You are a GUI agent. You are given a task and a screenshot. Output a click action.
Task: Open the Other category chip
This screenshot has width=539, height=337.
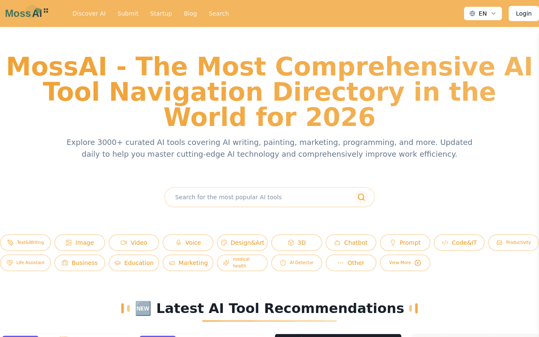(351, 263)
